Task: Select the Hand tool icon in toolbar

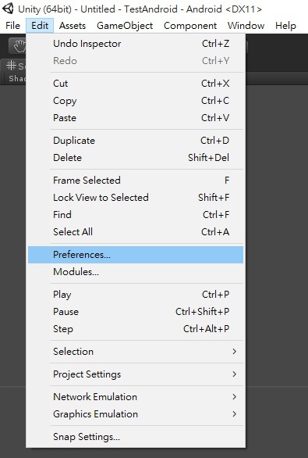Action: click(18, 46)
